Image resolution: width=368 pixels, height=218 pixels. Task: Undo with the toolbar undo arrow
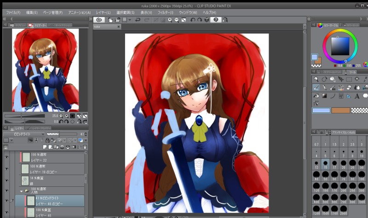138,20
